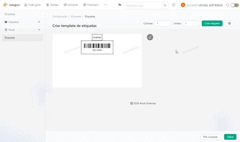This screenshot has height=142, width=240.
Task: Click the Colunas input field
Action: coord(163,24)
